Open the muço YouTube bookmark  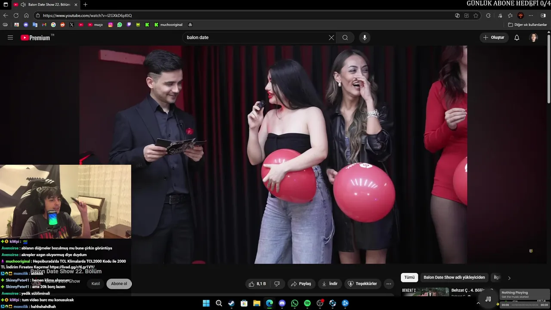click(x=95, y=25)
